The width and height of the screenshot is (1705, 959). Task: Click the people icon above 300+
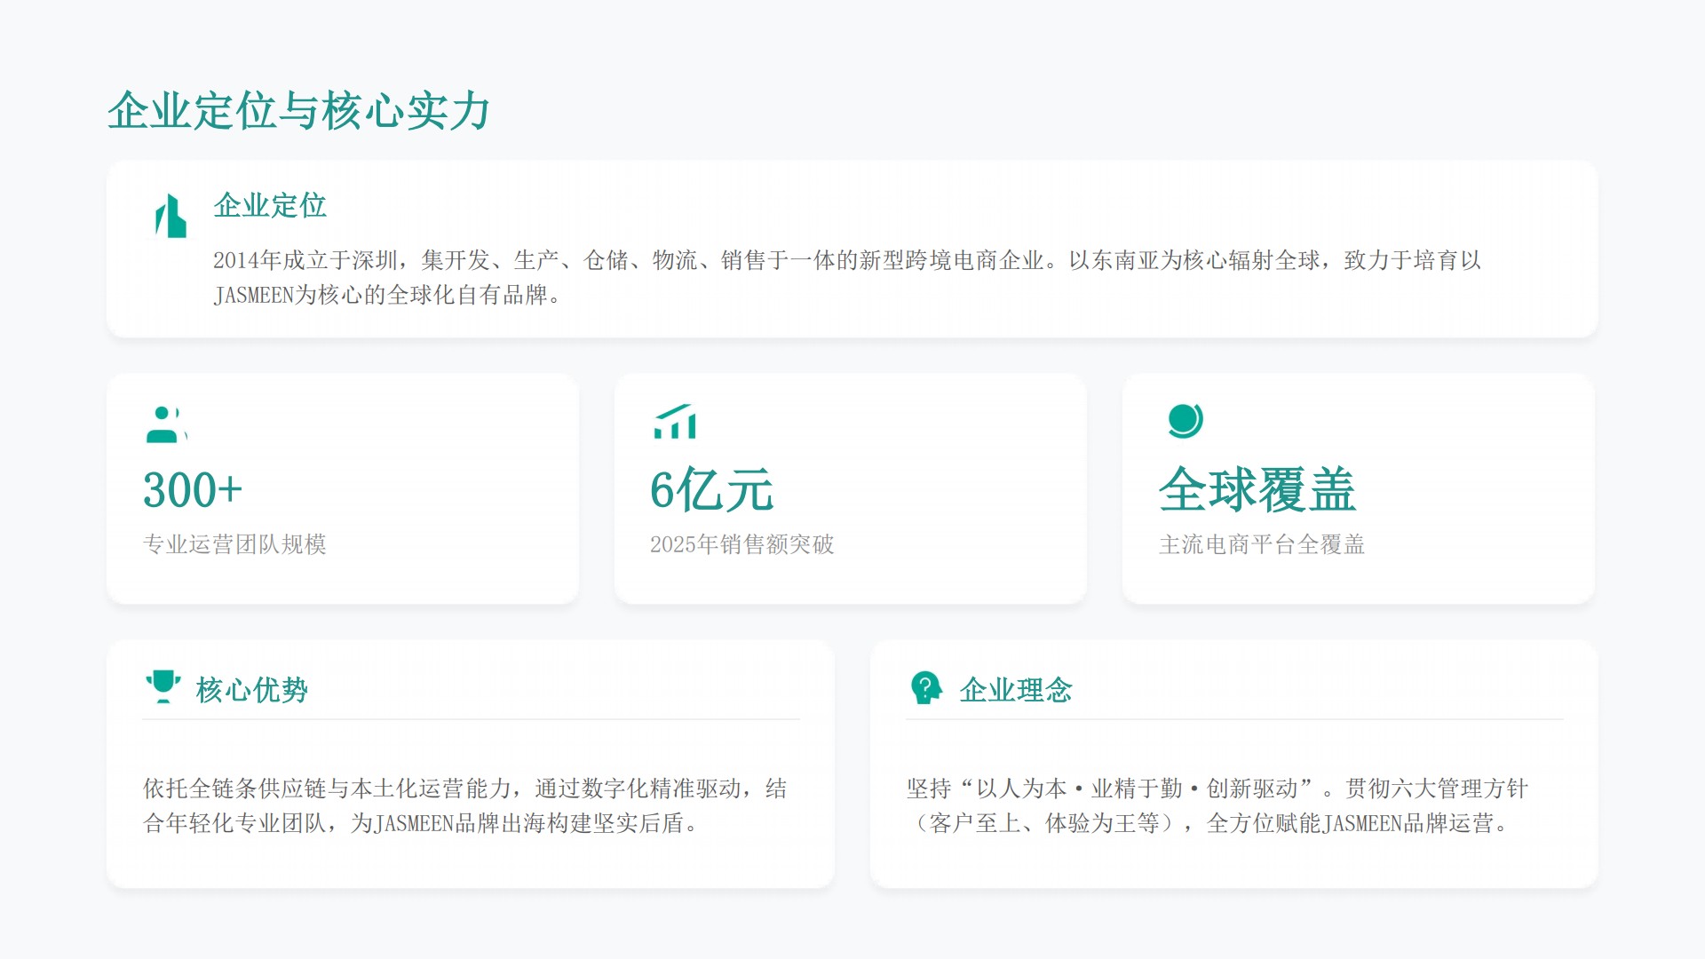point(166,424)
